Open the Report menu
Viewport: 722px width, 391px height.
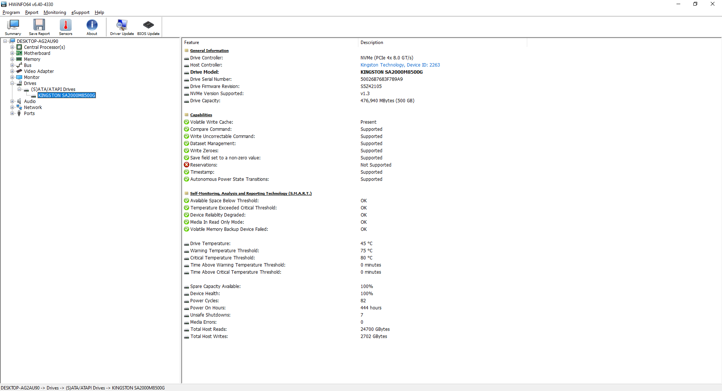pos(32,12)
